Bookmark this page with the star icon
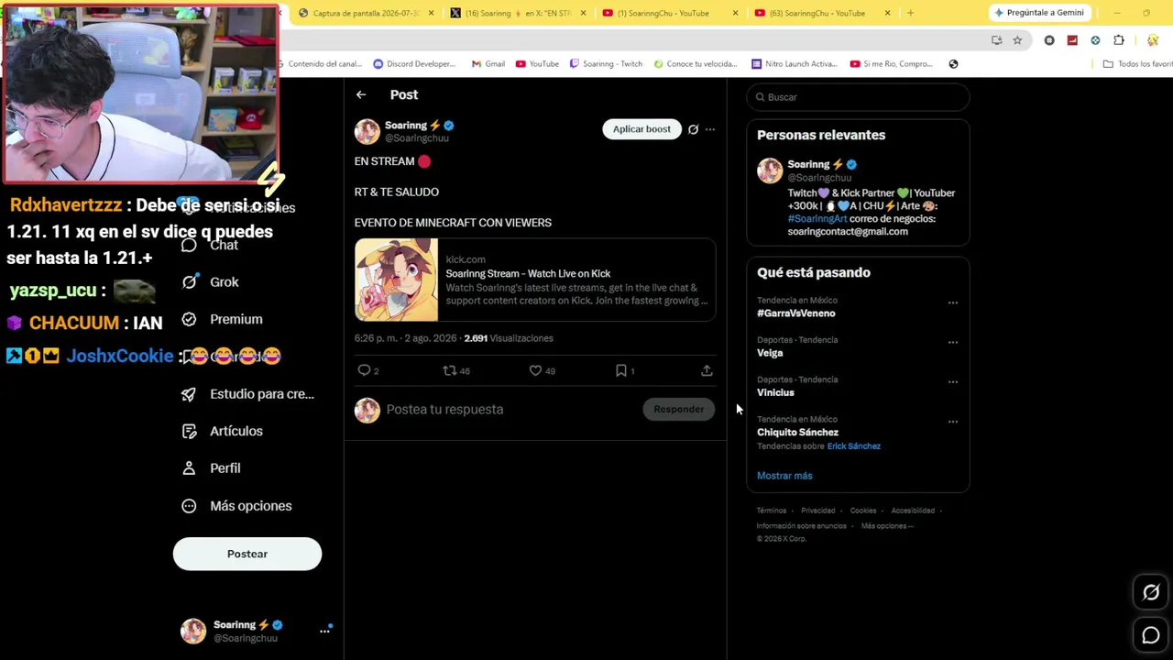The width and height of the screenshot is (1173, 660). pyautogui.click(x=1017, y=40)
